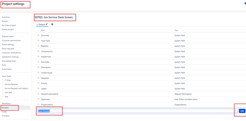The image size is (246, 121).
Task: Add a new tab with plus icon
Action: point(52,24)
